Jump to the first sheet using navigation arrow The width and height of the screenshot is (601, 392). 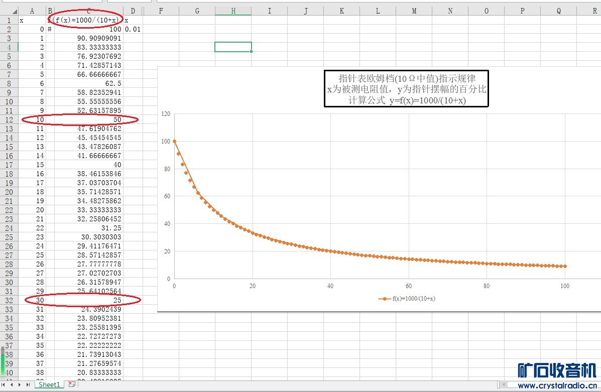[x=4, y=384]
